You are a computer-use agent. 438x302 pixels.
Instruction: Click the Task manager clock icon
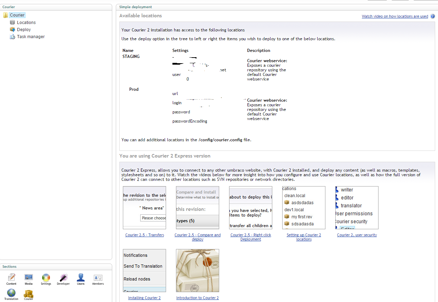pyautogui.click(x=12, y=36)
